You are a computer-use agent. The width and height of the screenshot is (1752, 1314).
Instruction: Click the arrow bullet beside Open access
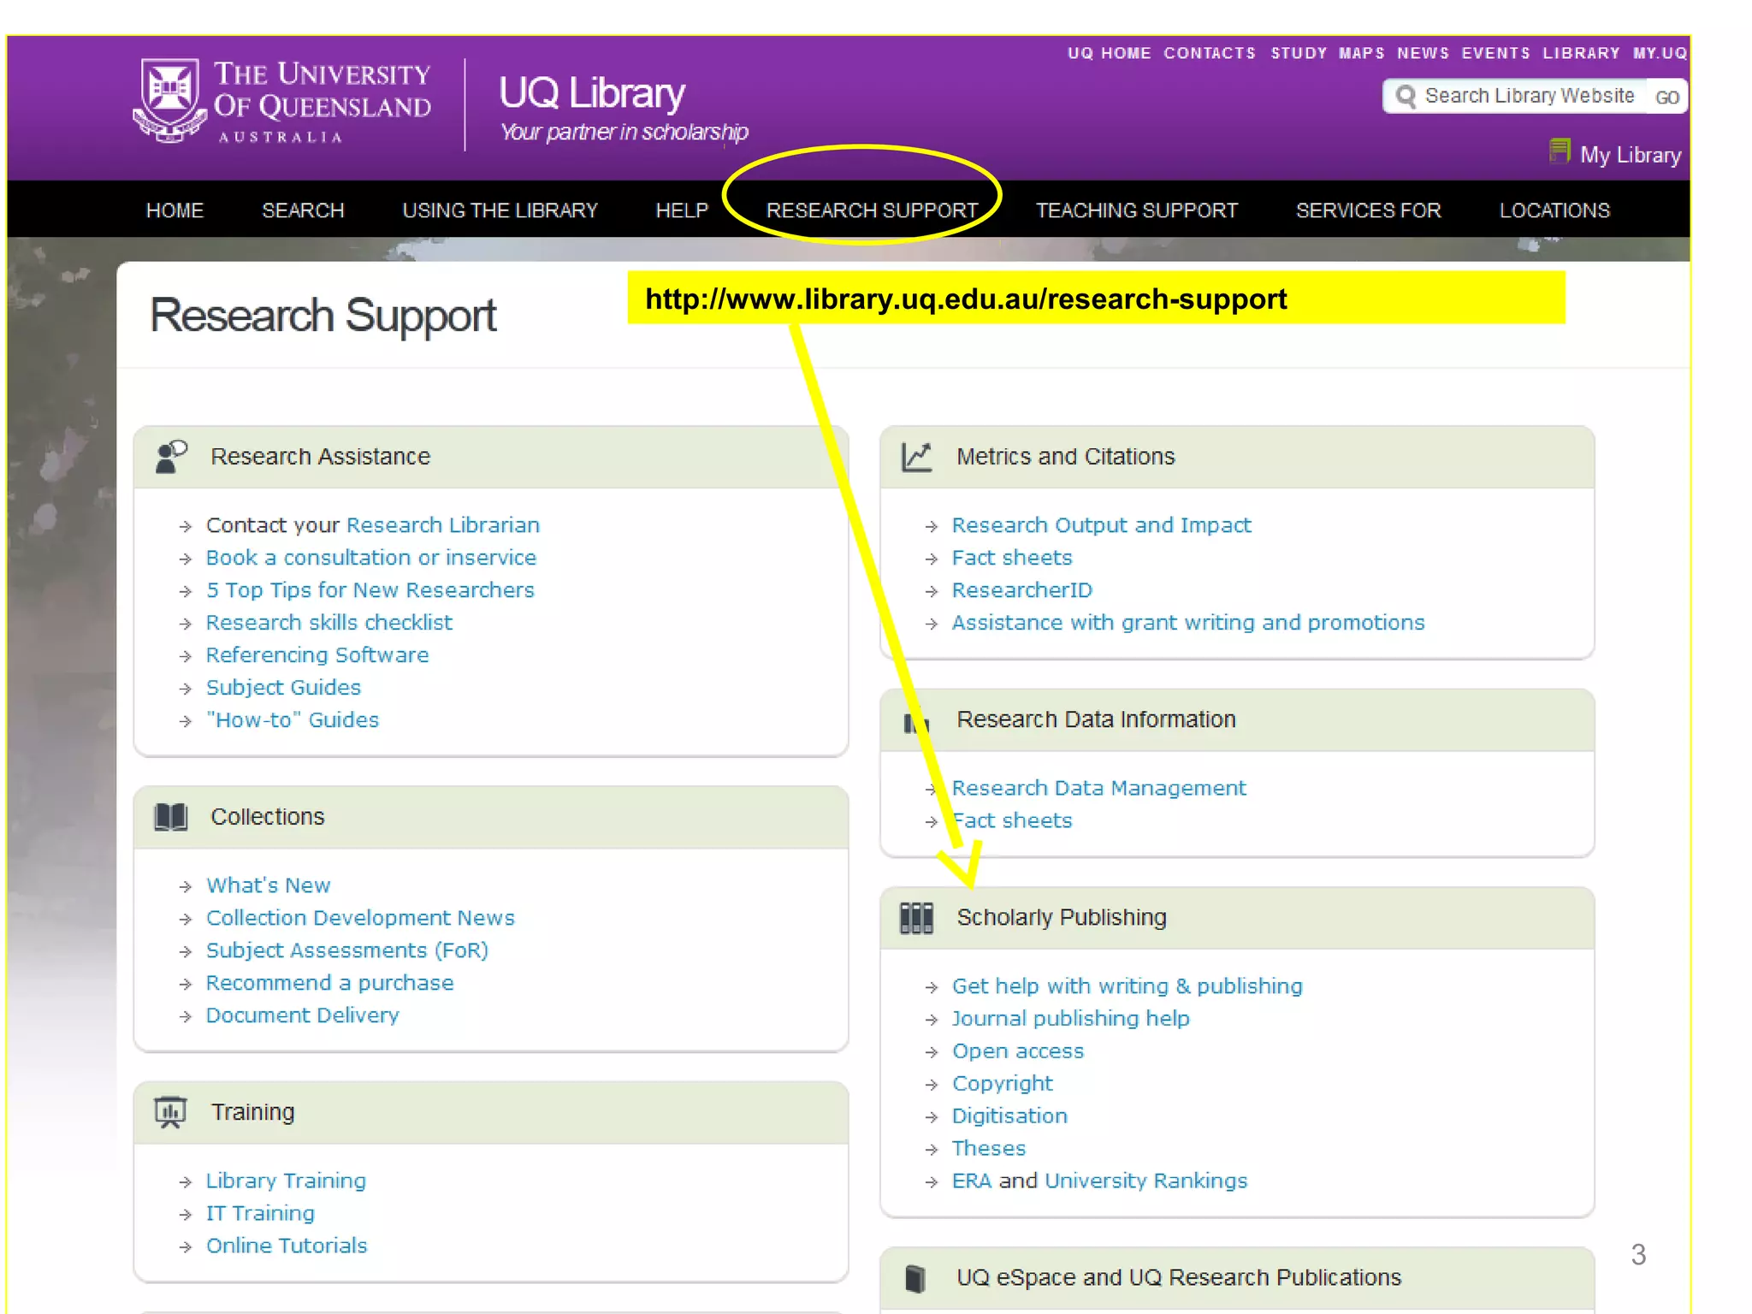pos(932,1052)
